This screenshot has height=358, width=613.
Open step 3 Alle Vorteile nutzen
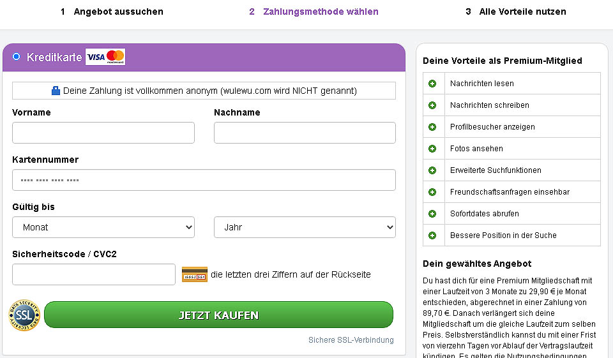(x=515, y=11)
